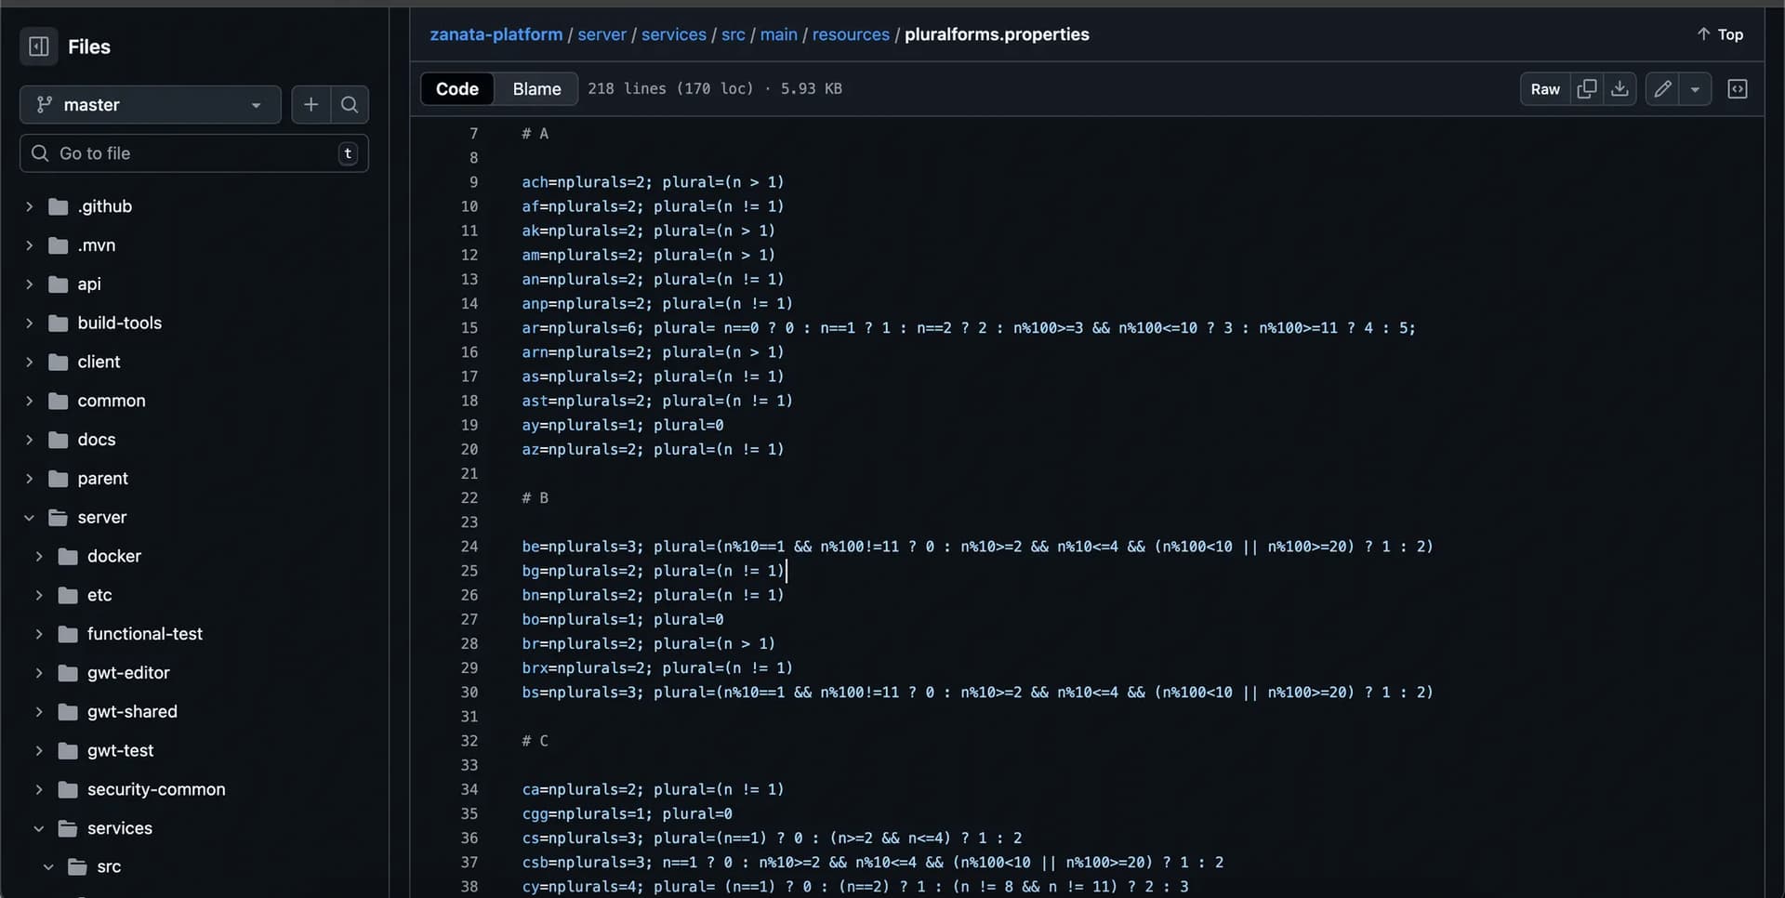Download the raw file

point(1620,89)
